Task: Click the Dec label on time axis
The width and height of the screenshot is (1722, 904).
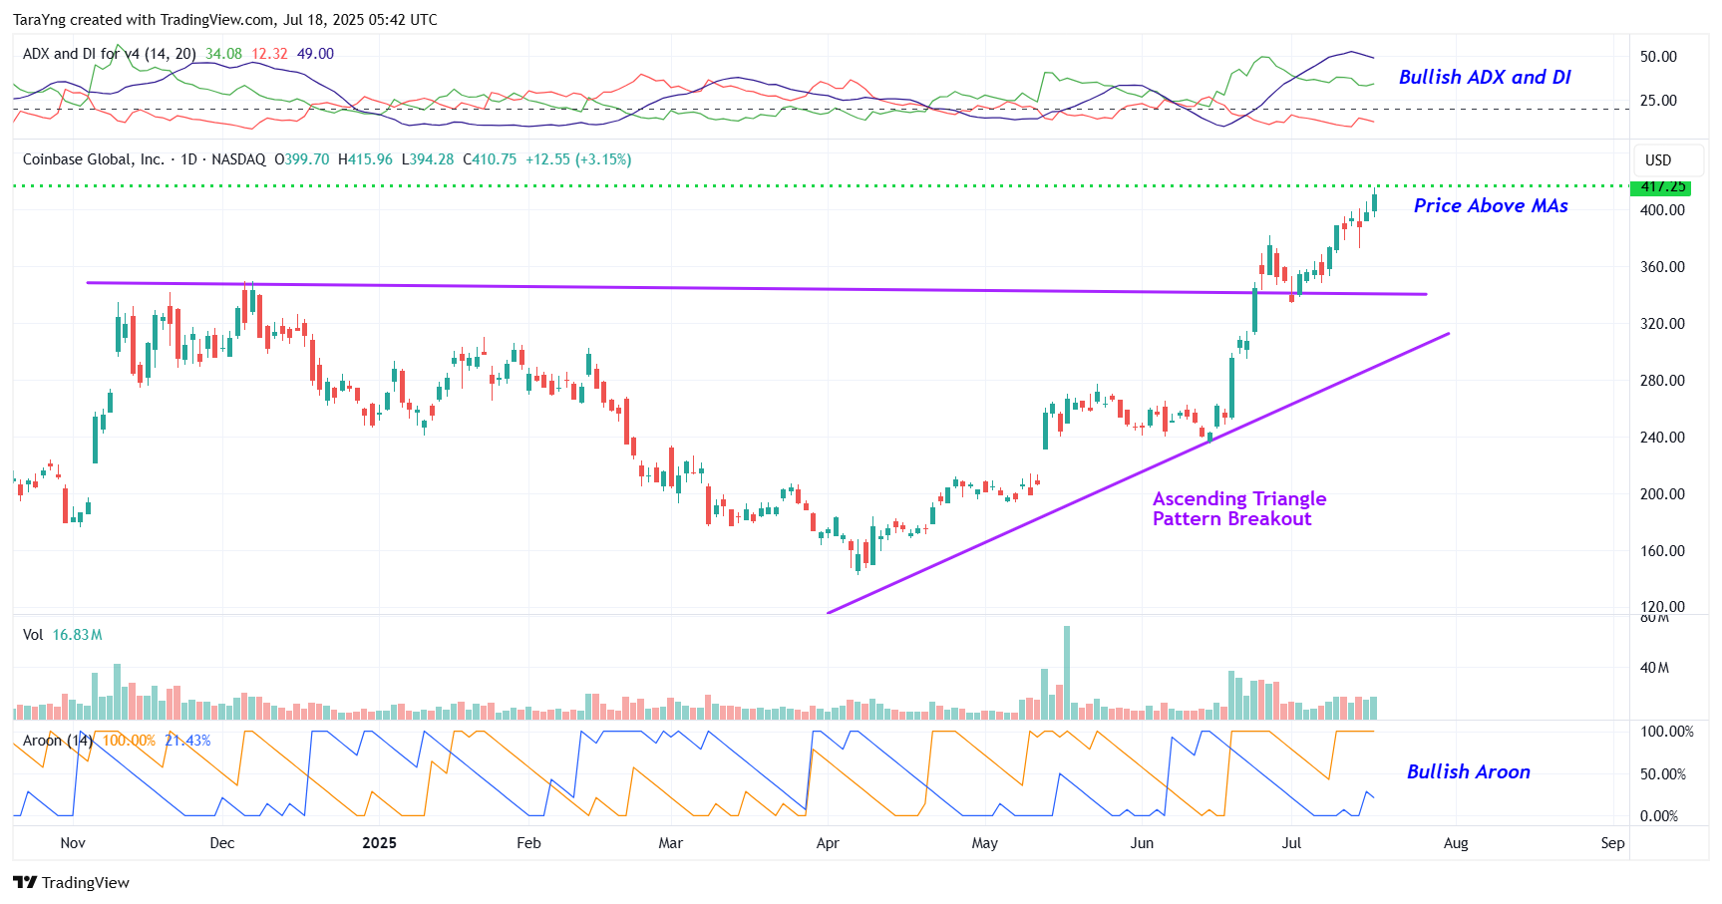Action: (x=222, y=843)
